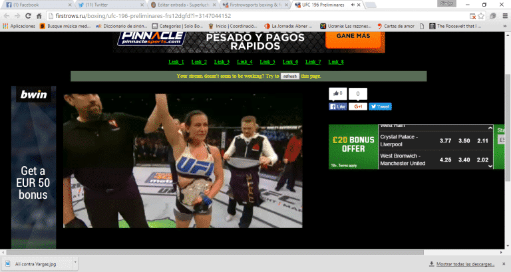Switch stream to Link 8
Image resolution: width=511 pixels, height=272 pixels.
(336, 62)
